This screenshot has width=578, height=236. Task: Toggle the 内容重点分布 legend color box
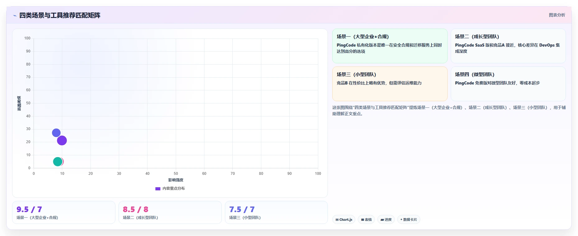pos(158,188)
